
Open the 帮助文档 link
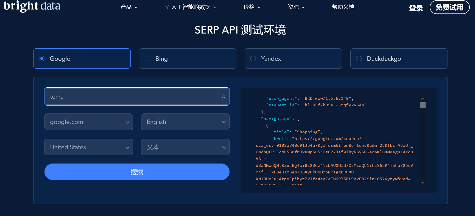pyautogui.click(x=343, y=7)
